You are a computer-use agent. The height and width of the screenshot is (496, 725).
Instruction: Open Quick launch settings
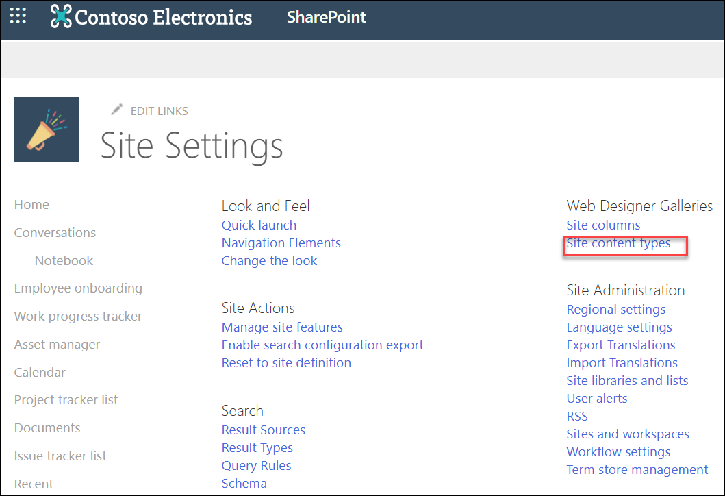259,225
